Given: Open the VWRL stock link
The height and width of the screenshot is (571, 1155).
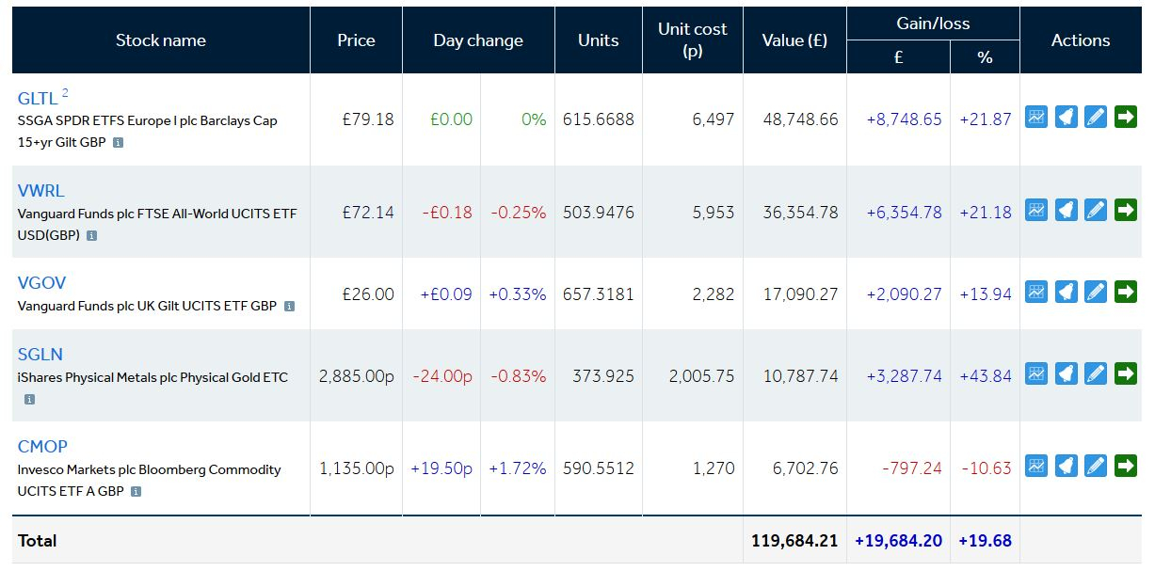Looking at the screenshot, I should click(41, 191).
